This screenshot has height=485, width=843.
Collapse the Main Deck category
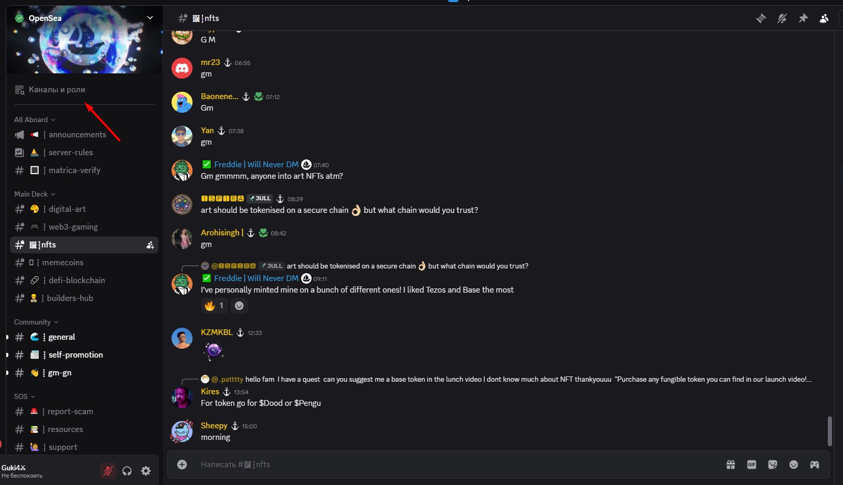pyautogui.click(x=34, y=194)
